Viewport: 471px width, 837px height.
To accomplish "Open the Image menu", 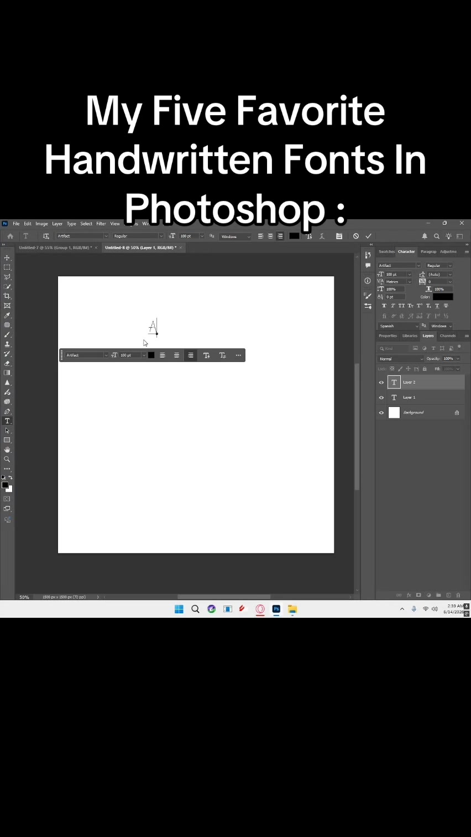I will (x=41, y=224).
